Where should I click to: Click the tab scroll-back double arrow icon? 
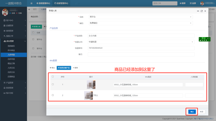point(29,9)
